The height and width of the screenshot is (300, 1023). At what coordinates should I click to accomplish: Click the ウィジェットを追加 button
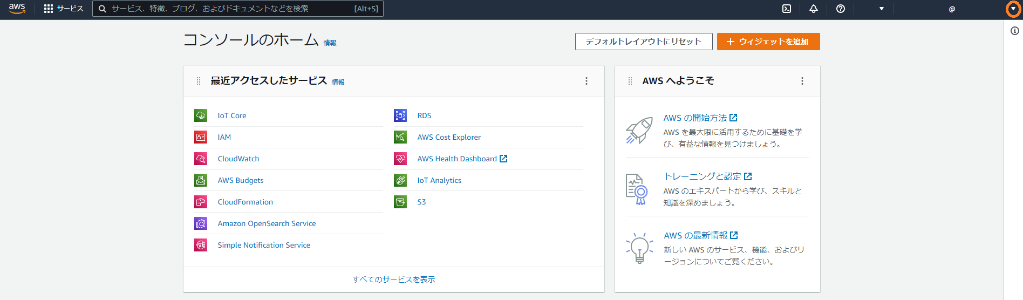768,42
